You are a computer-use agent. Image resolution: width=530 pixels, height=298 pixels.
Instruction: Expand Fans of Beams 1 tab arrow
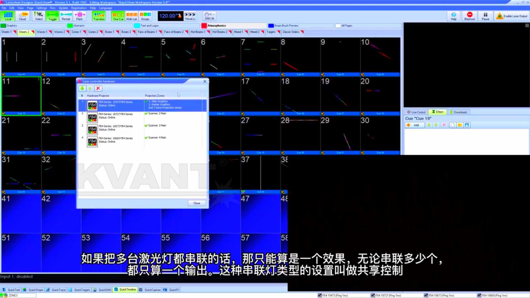click(160, 32)
